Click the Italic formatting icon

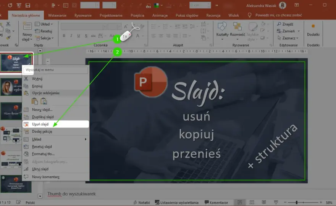71,36
